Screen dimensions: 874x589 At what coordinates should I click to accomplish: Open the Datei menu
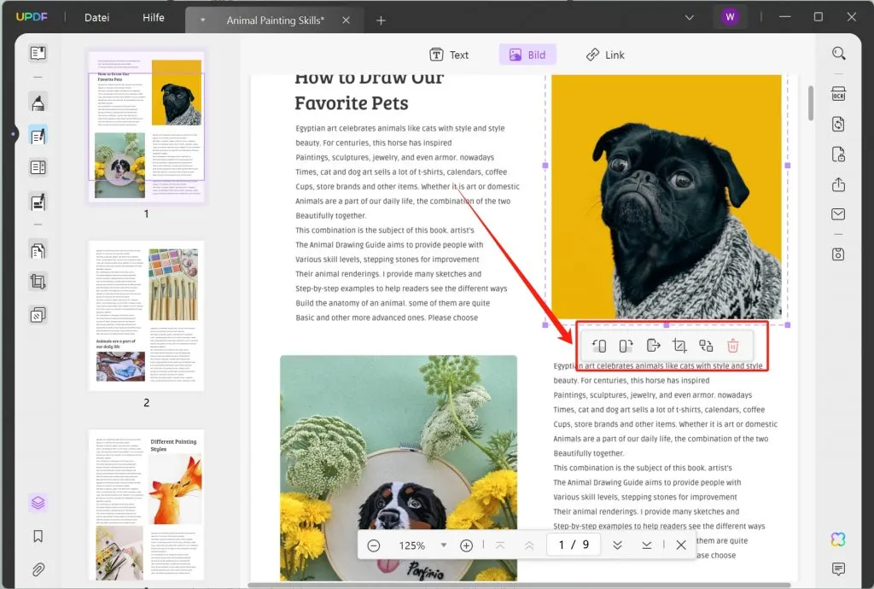[96, 16]
